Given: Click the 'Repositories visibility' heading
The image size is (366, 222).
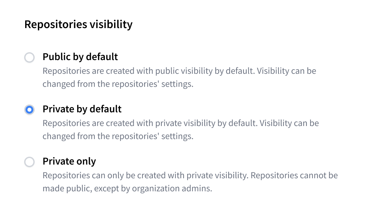Looking at the screenshot, I should click(78, 24).
